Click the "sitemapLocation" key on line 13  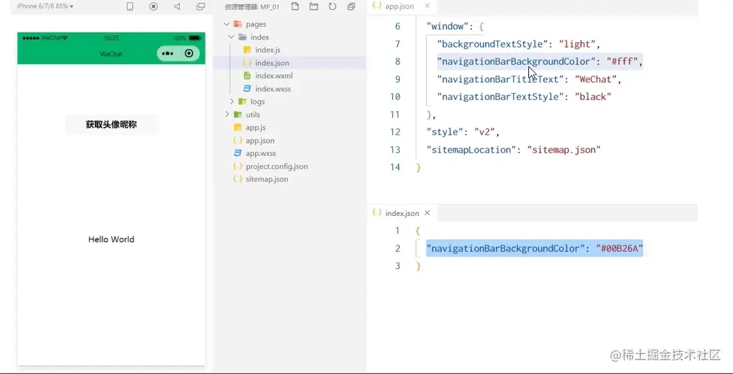pyautogui.click(x=471, y=150)
